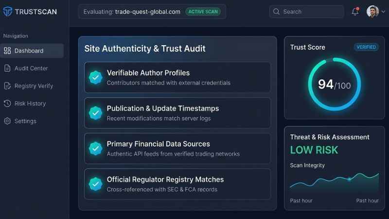The width and height of the screenshot is (389, 219).
Task: Click the user profile avatar
Action: pos(372,11)
